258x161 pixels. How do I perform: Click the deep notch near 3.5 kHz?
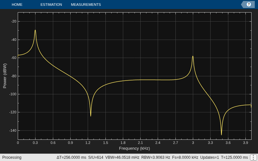(222, 135)
